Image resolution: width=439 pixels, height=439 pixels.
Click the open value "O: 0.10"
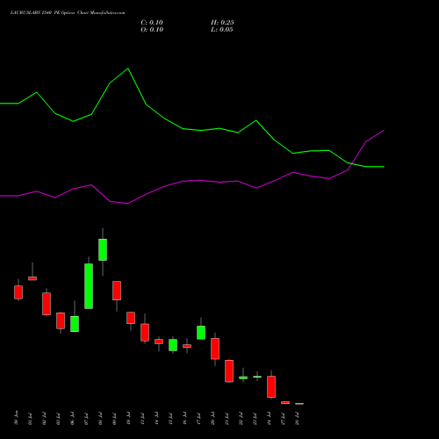152,30
